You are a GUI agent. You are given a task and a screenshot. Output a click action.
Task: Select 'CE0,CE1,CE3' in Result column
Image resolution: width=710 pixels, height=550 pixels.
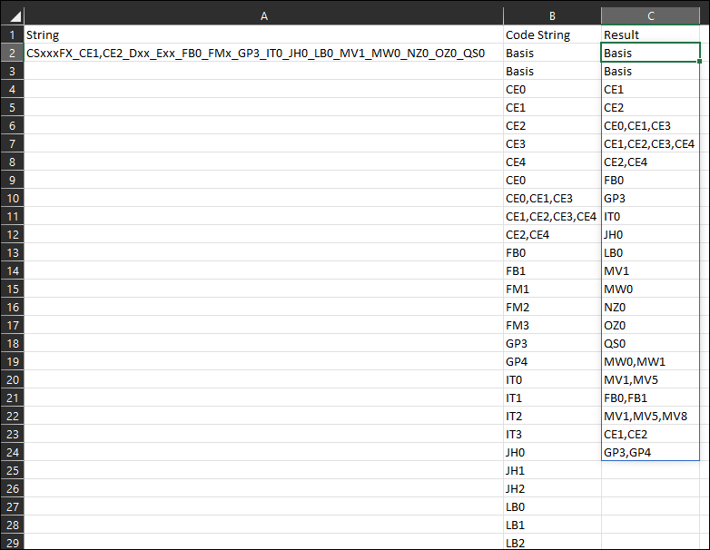[650, 126]
